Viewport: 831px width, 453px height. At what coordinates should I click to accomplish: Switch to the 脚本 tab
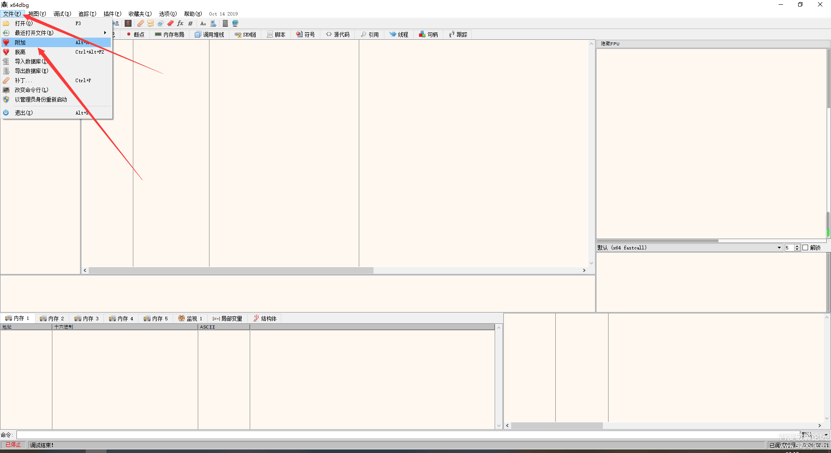(x=276, y=35)
